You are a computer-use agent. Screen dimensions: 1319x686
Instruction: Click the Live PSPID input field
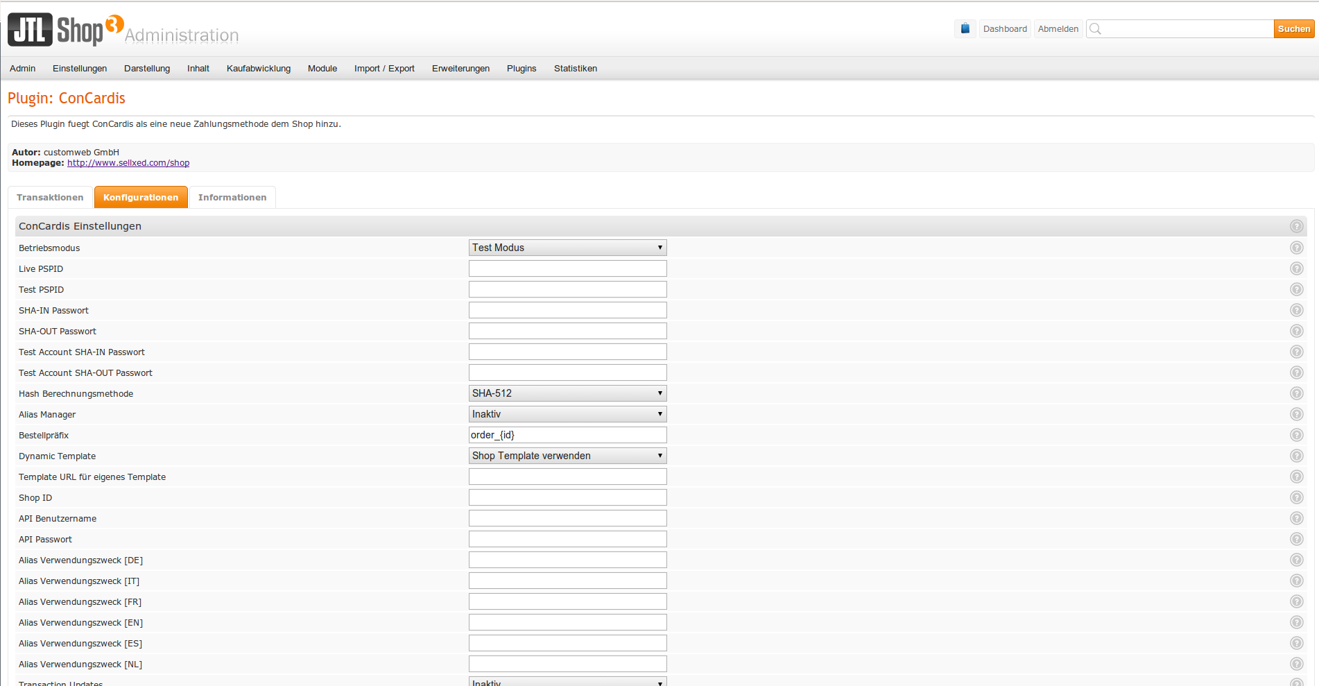567,268
